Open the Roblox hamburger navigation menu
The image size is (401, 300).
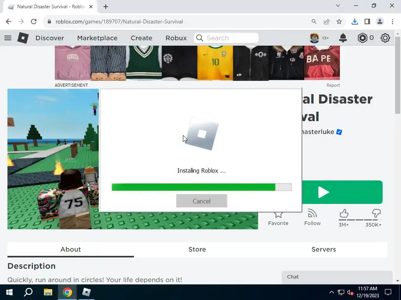click(x=8, y=38)
